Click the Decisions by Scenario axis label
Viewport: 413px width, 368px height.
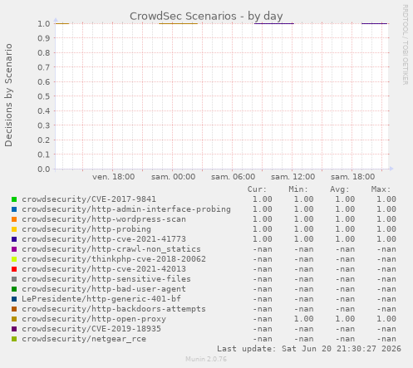point(8,95)
